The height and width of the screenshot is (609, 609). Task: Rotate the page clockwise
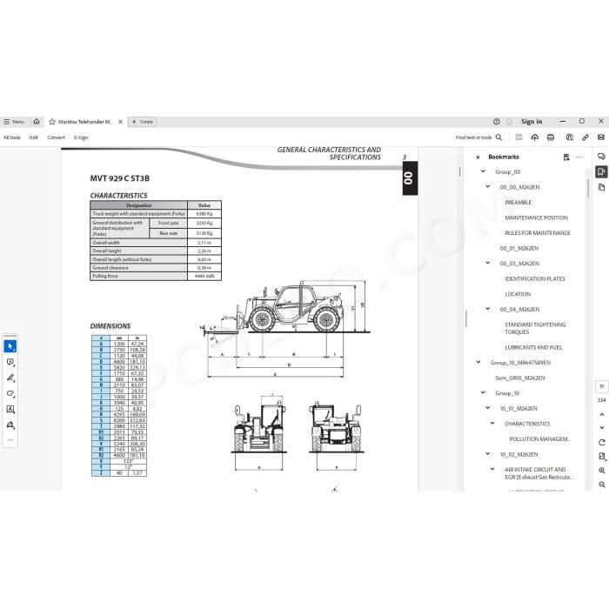pyautogui.click(x=602, y=442)
